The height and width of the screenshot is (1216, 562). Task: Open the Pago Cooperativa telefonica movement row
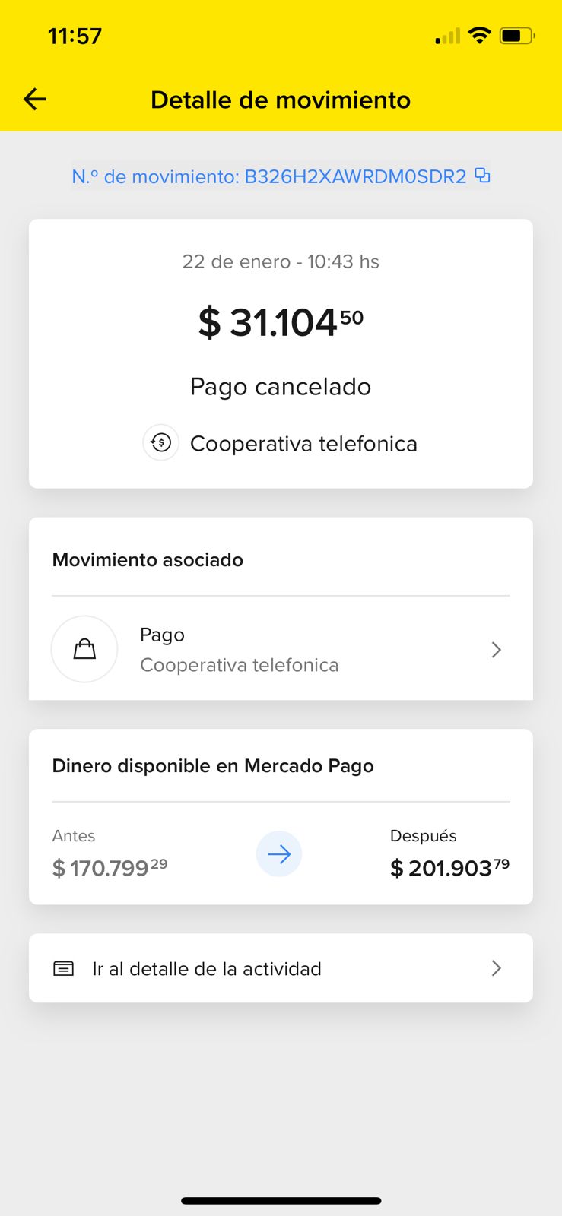point(280,650)
